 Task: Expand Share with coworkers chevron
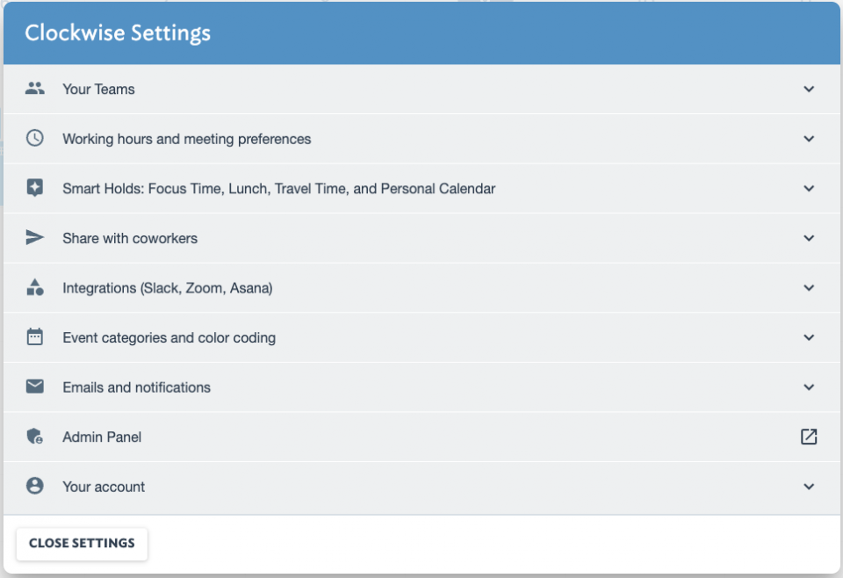pyautogui.click(x=809, y=238)
